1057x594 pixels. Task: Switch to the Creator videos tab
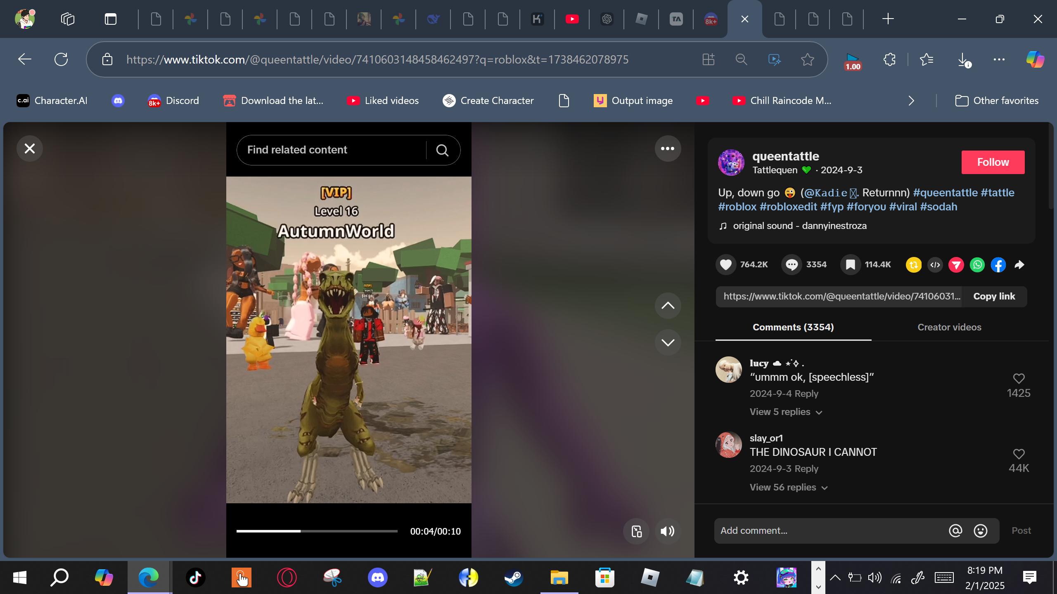[x=949, y=327]
